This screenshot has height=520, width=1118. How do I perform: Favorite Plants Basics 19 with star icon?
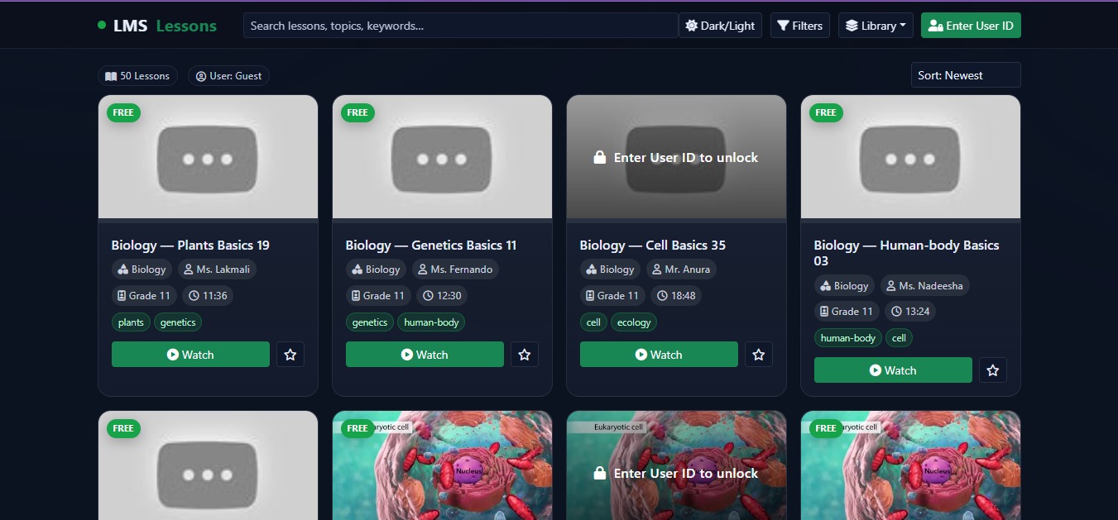point(290,355)
